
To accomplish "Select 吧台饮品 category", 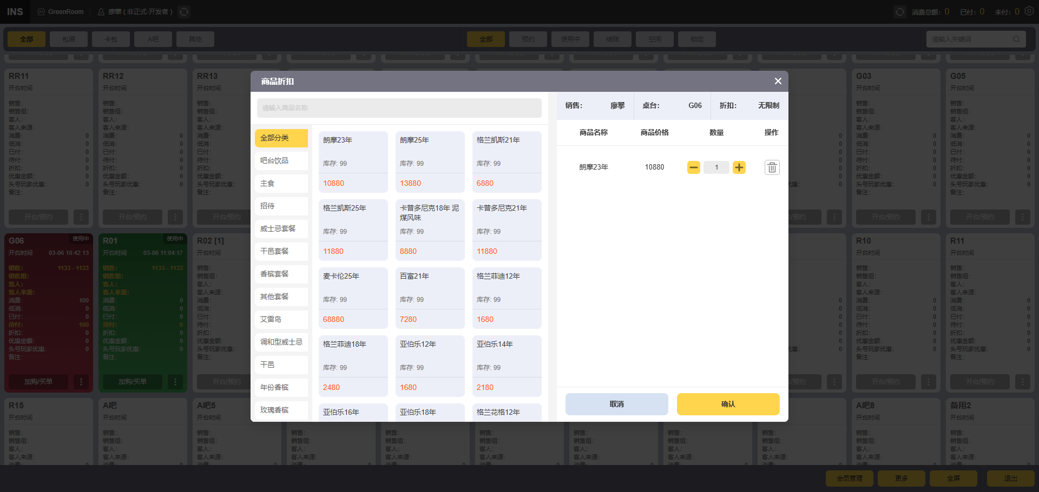I will coord(281,161).
